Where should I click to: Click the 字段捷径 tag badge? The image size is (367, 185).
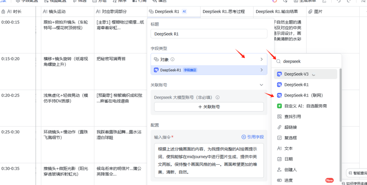190,70
